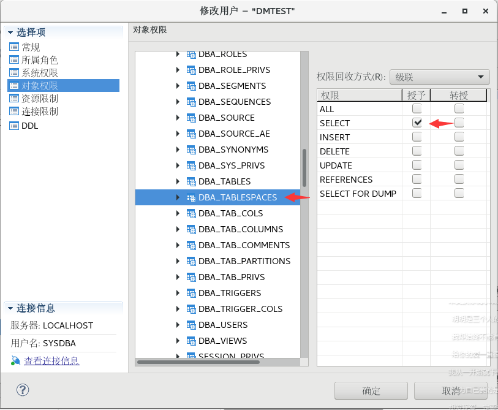Click the DBA_TAB_COMMENTS table icon
Image resolution: width=498 pixels, height=410 pixels.
(191, 245)
